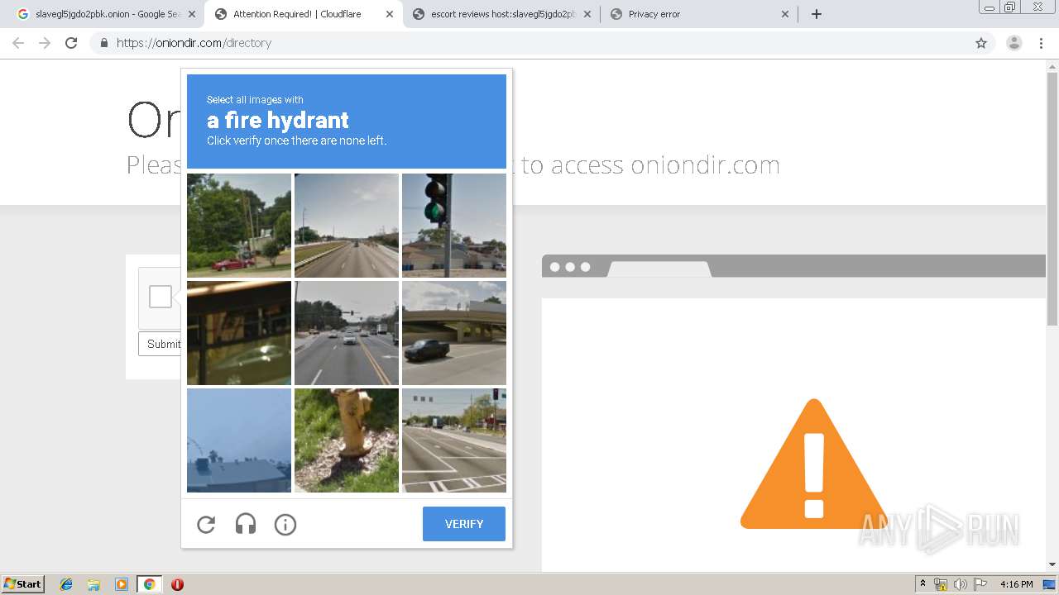Select the dark blurry window tile
1059x595 pixels.
[x=239, y=333]
